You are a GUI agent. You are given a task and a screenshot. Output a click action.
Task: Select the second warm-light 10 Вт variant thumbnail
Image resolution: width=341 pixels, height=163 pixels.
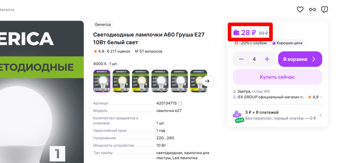(x=140, y=81)
